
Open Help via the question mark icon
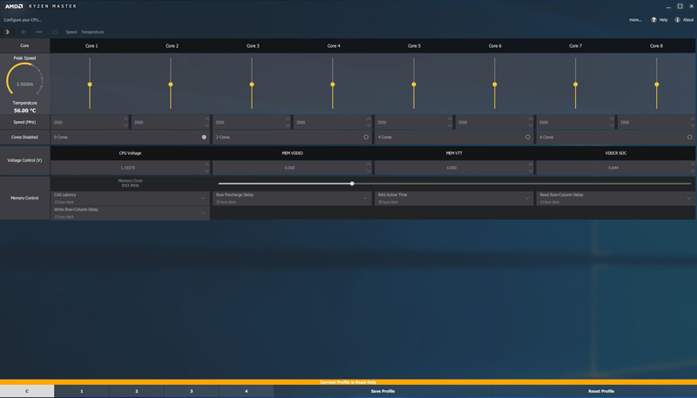coord(654,19)
